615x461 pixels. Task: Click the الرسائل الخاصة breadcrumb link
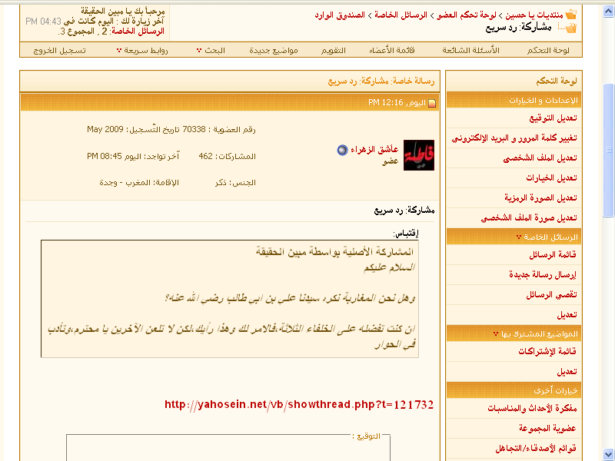coord(401,15)
